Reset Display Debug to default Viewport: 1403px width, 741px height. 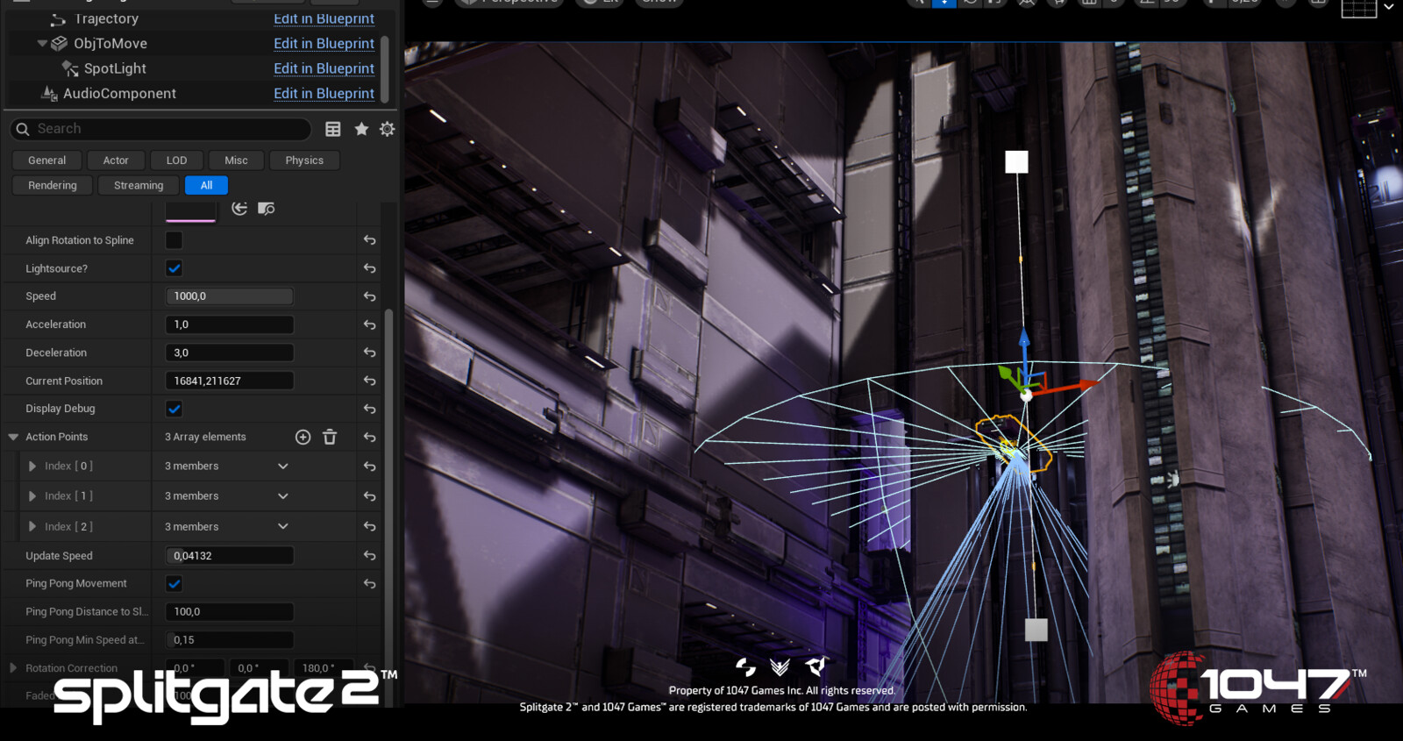coord(370,409)
